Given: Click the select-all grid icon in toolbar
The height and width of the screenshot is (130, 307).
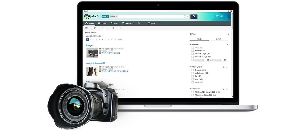Looking at the screenshot, I should pyautogui.click(x=103, y=28).
